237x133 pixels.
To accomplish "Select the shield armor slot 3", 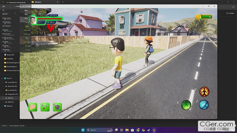I will [x=57, y=107].
